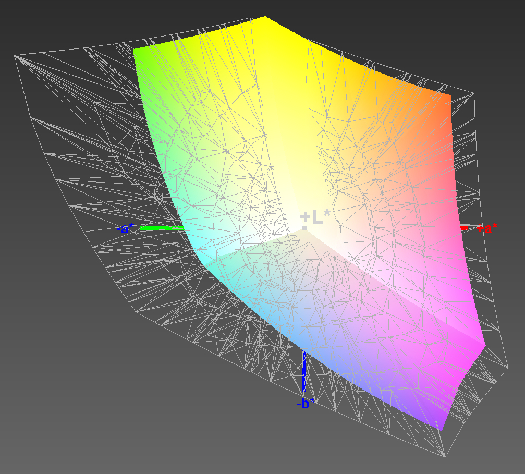Click the +L* axis label
Screen dimensions: 525x474
315,217
